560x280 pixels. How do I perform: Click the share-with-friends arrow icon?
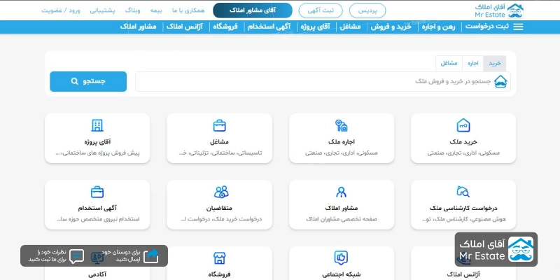(x=151, y=256)
